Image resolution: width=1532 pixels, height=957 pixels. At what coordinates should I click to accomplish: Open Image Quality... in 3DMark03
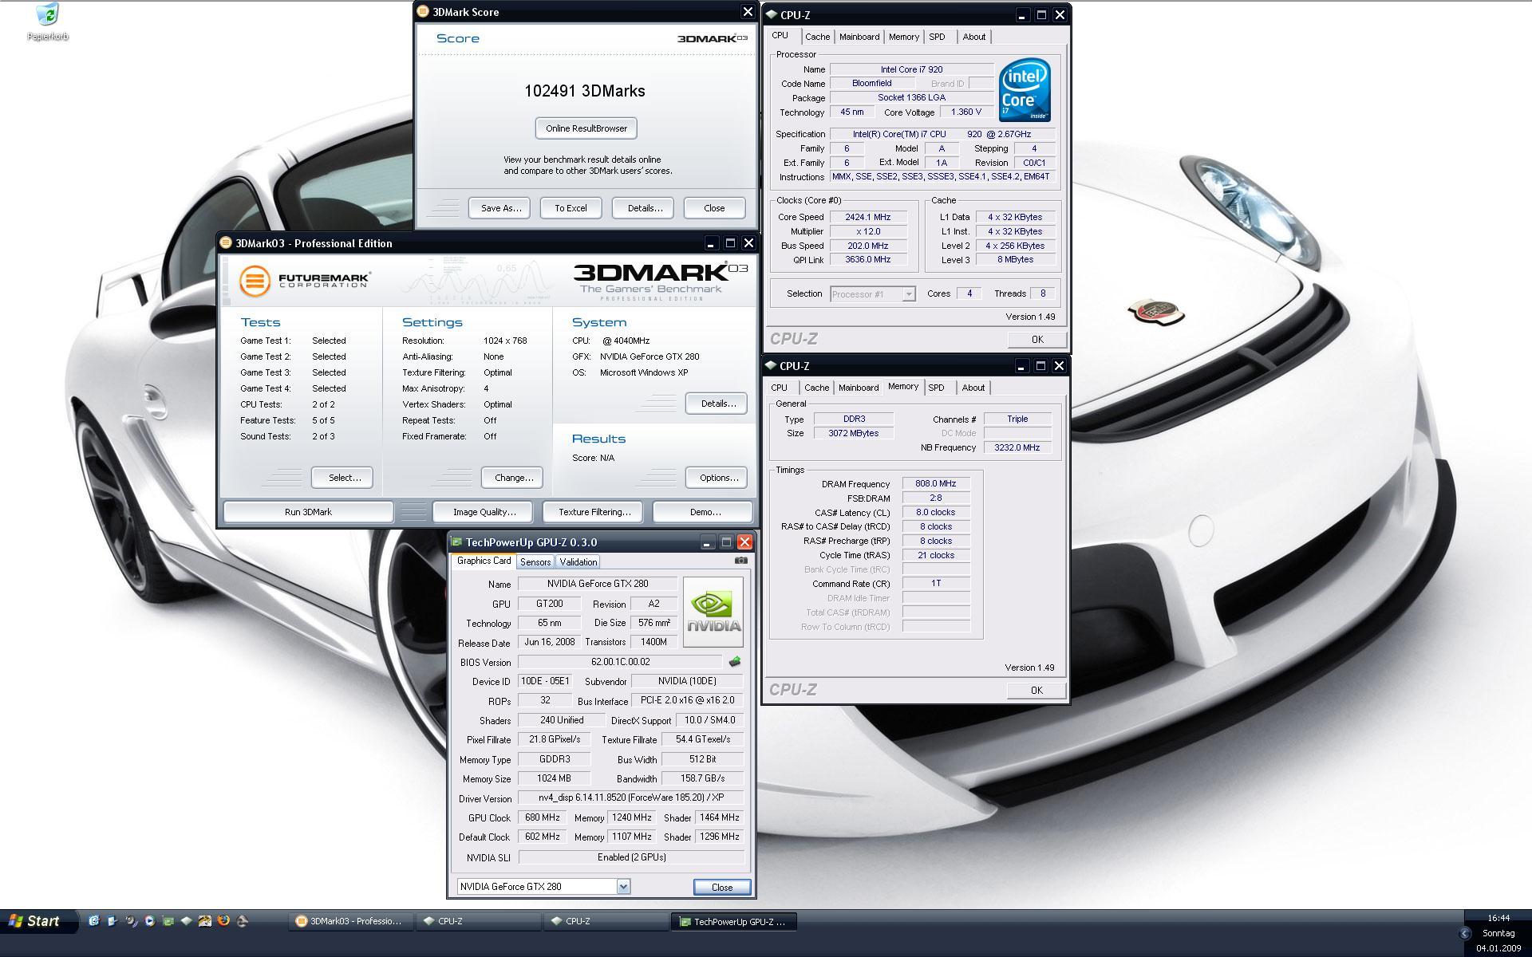(x=484, y=512)
